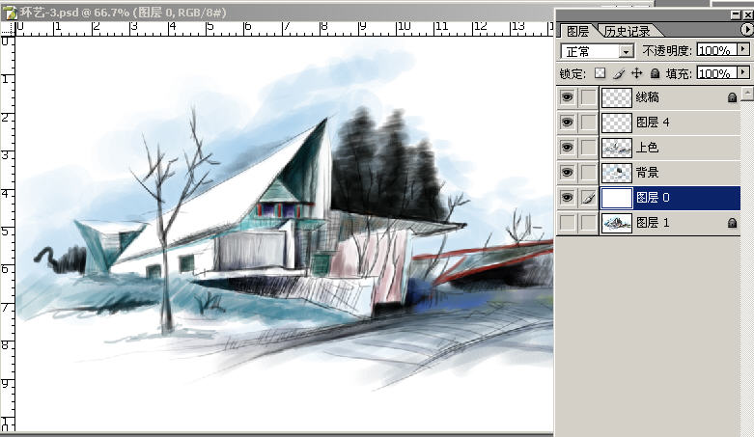Toggle link box next to 图层 4 layer
Viewport: 754px width, 437px height.
[x=588, y=123]
